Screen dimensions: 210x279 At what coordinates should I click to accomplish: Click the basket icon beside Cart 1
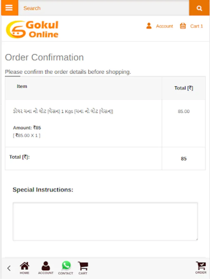tap(183, 26)
